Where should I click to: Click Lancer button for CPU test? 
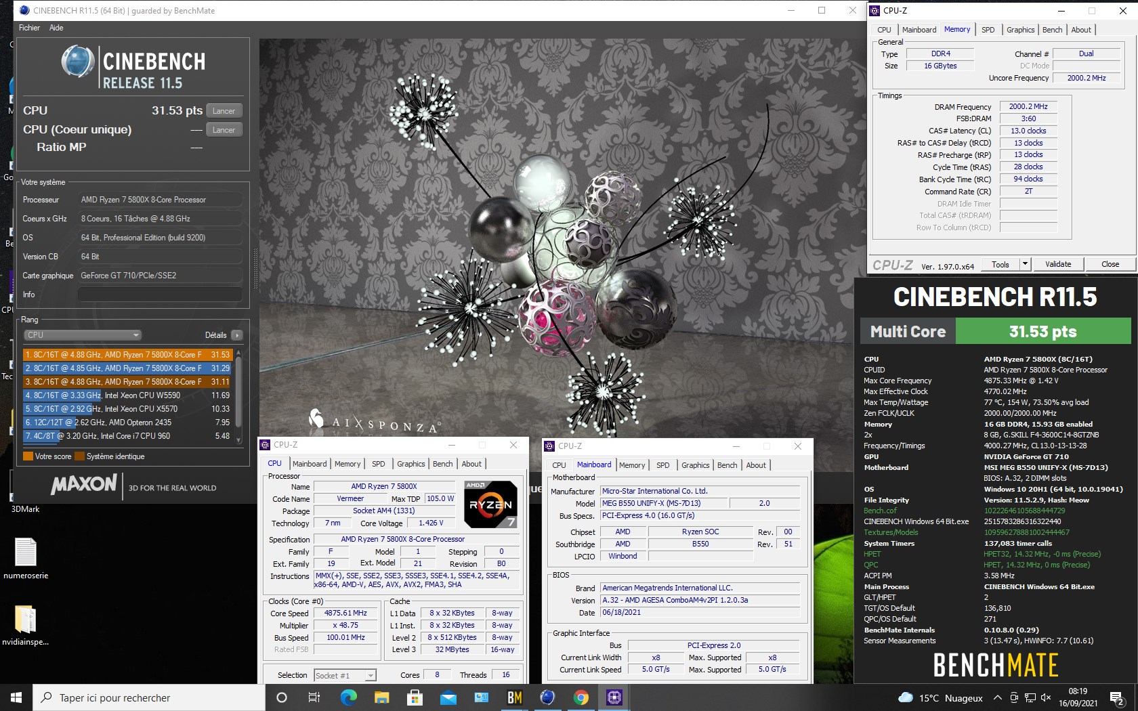224,111
